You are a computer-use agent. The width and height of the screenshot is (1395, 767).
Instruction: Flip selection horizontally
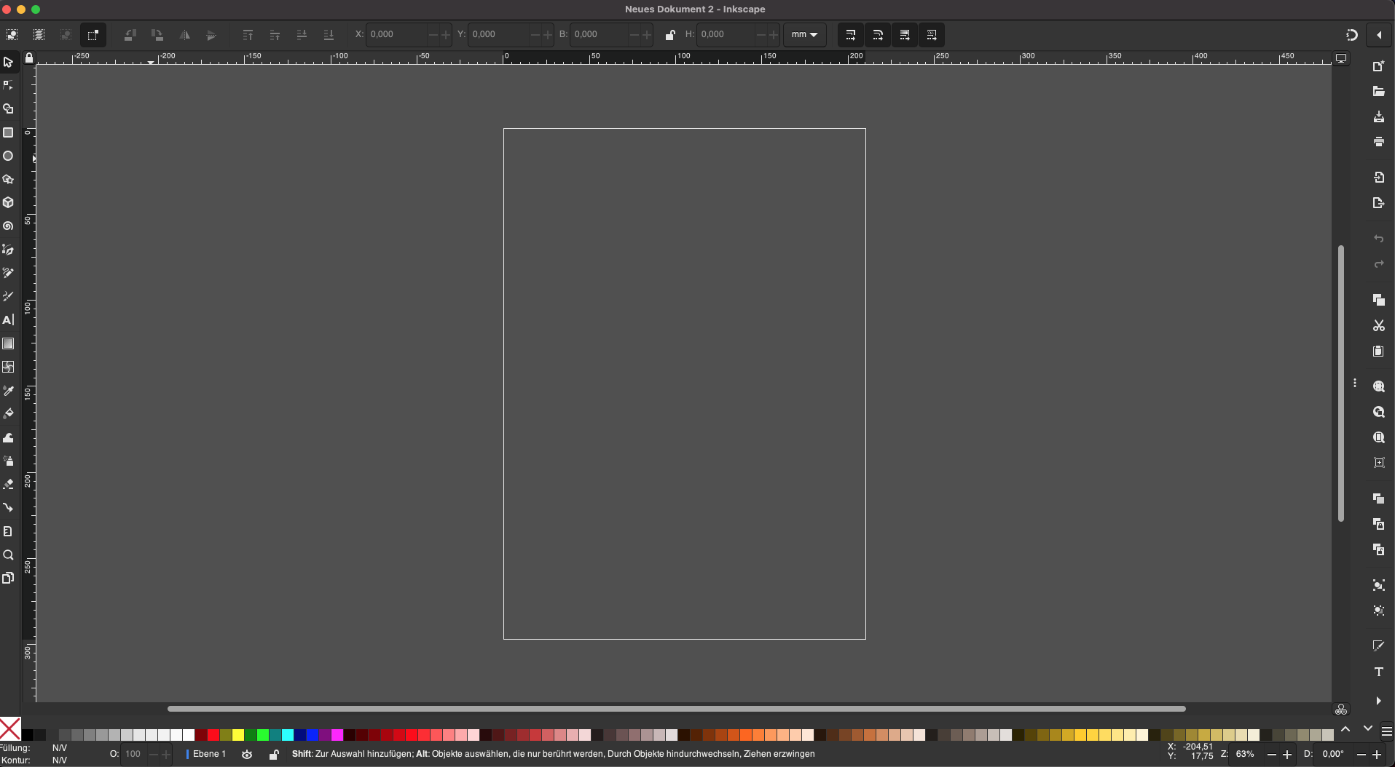point(184,35)
